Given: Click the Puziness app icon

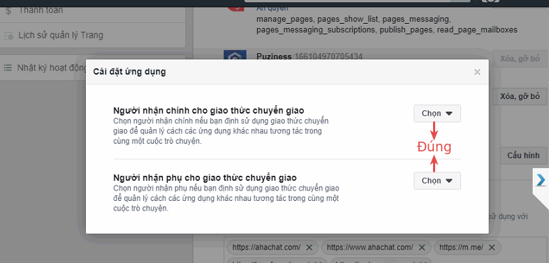Looking at the screenshot, I should [235, 55].
